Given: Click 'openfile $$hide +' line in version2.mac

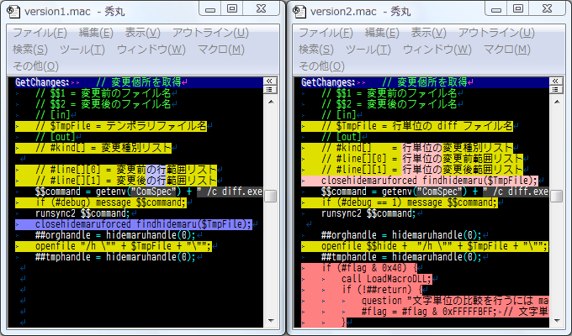Looking at the screenshot, I should 425,246.
